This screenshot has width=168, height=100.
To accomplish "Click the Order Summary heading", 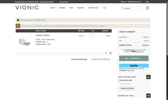I will pos(127,32).
